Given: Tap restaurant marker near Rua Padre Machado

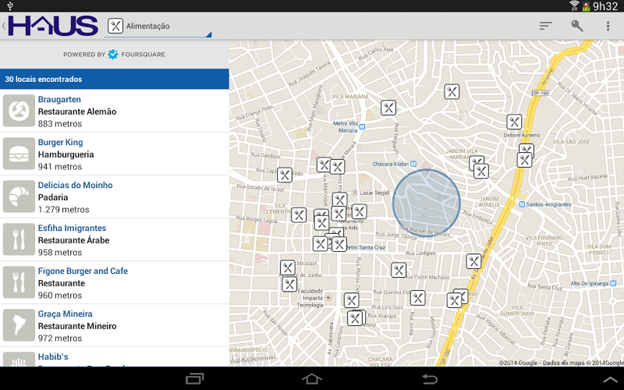Looking at the screenshot, I should tap(399, 270).
